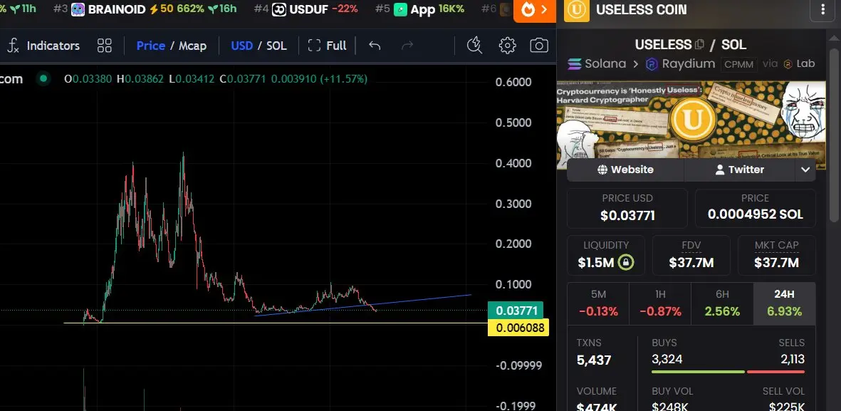Click the PRICE USD $0.03771 card
Viewport: 841px width, 411px height.
627,208
